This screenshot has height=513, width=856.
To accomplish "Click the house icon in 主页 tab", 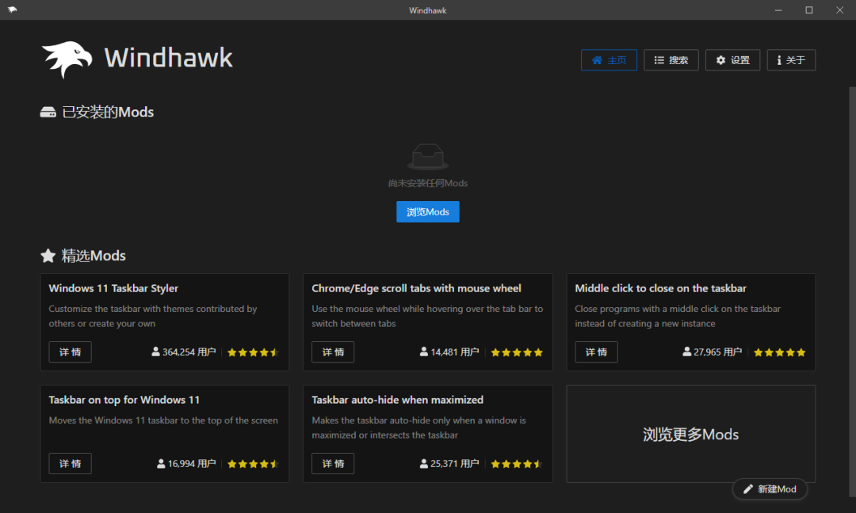I will click(598, 60).
